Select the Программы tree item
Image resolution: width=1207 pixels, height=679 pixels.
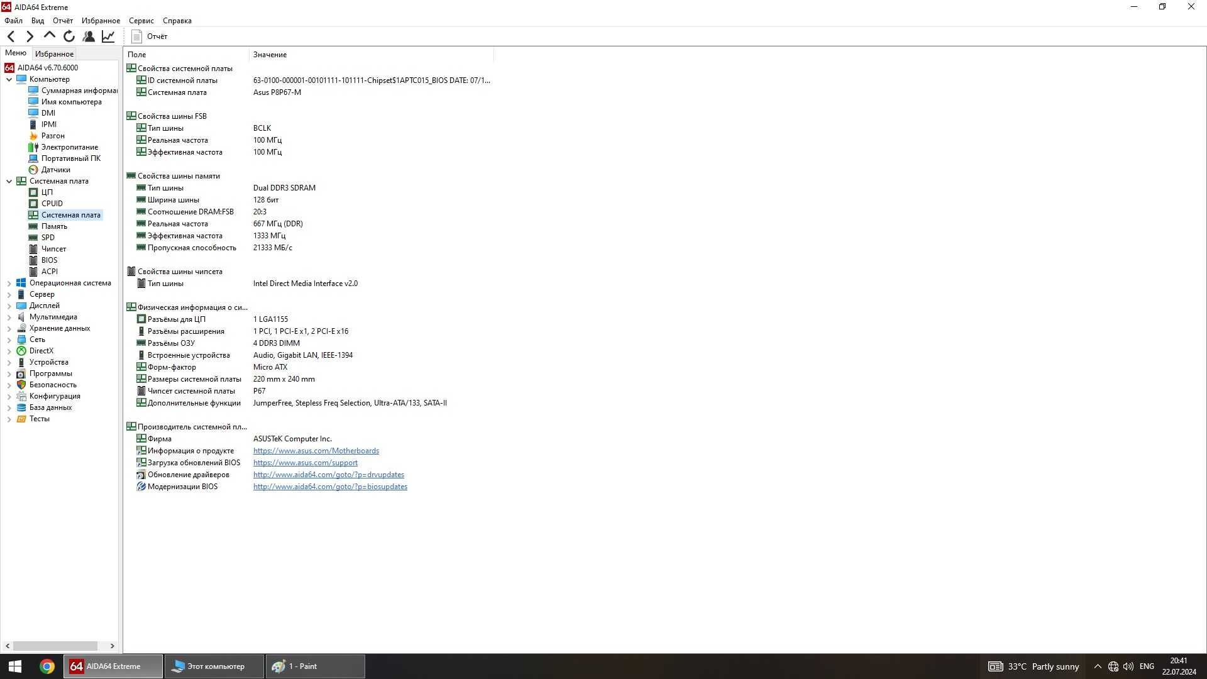pos(50,373)
